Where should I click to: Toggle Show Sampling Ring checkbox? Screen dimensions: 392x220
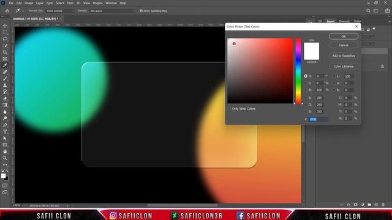[141, 11]
